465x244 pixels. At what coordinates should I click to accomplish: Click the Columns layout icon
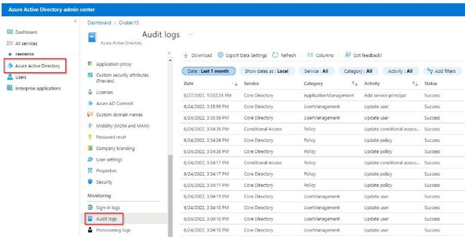(310, 55)
